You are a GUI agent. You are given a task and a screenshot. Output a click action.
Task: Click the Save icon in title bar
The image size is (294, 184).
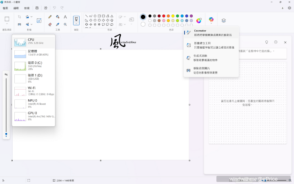pos(37,8)
